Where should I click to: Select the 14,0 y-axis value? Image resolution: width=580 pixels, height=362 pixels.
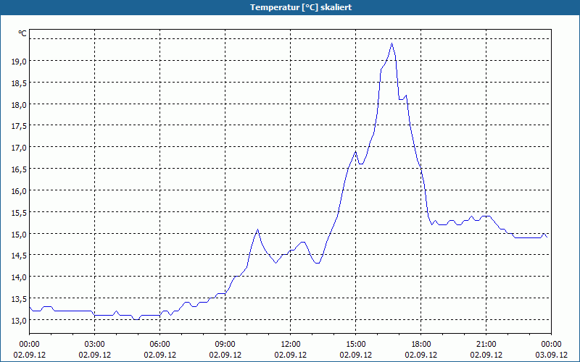coord(20,277)
